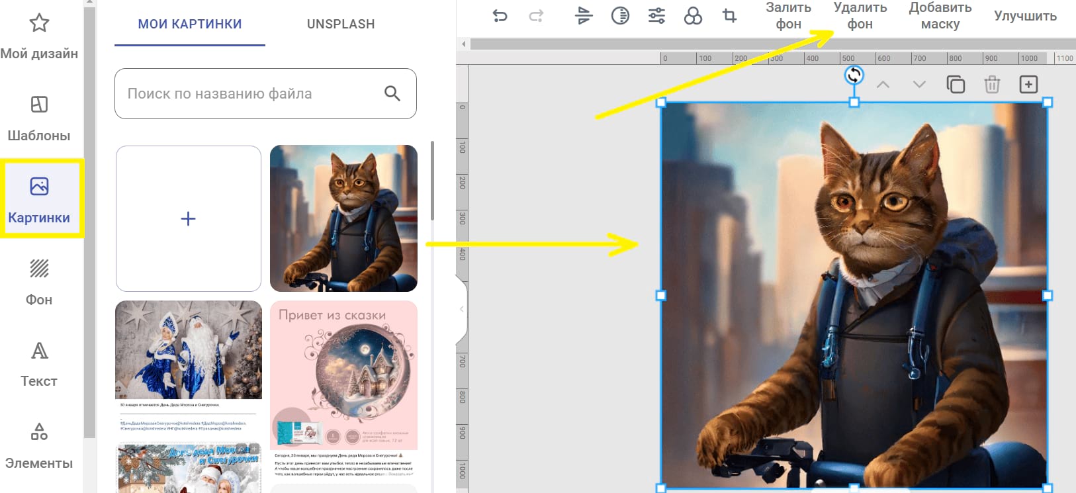Click Залить фон button
This screenshot has height=493, width=1076.
[x=788, y=16]
